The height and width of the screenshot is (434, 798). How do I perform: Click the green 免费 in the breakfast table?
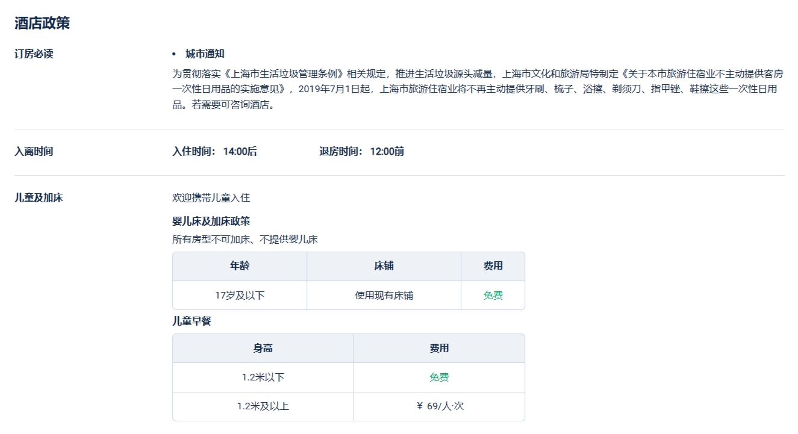click(438, 377)
